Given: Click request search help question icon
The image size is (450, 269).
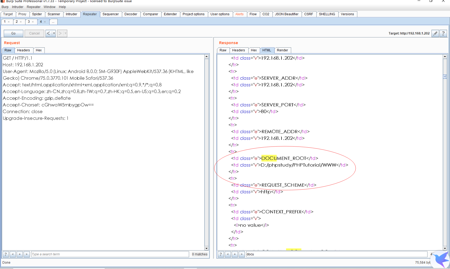Looking at the screenshot, I should (x=6, y=254).
